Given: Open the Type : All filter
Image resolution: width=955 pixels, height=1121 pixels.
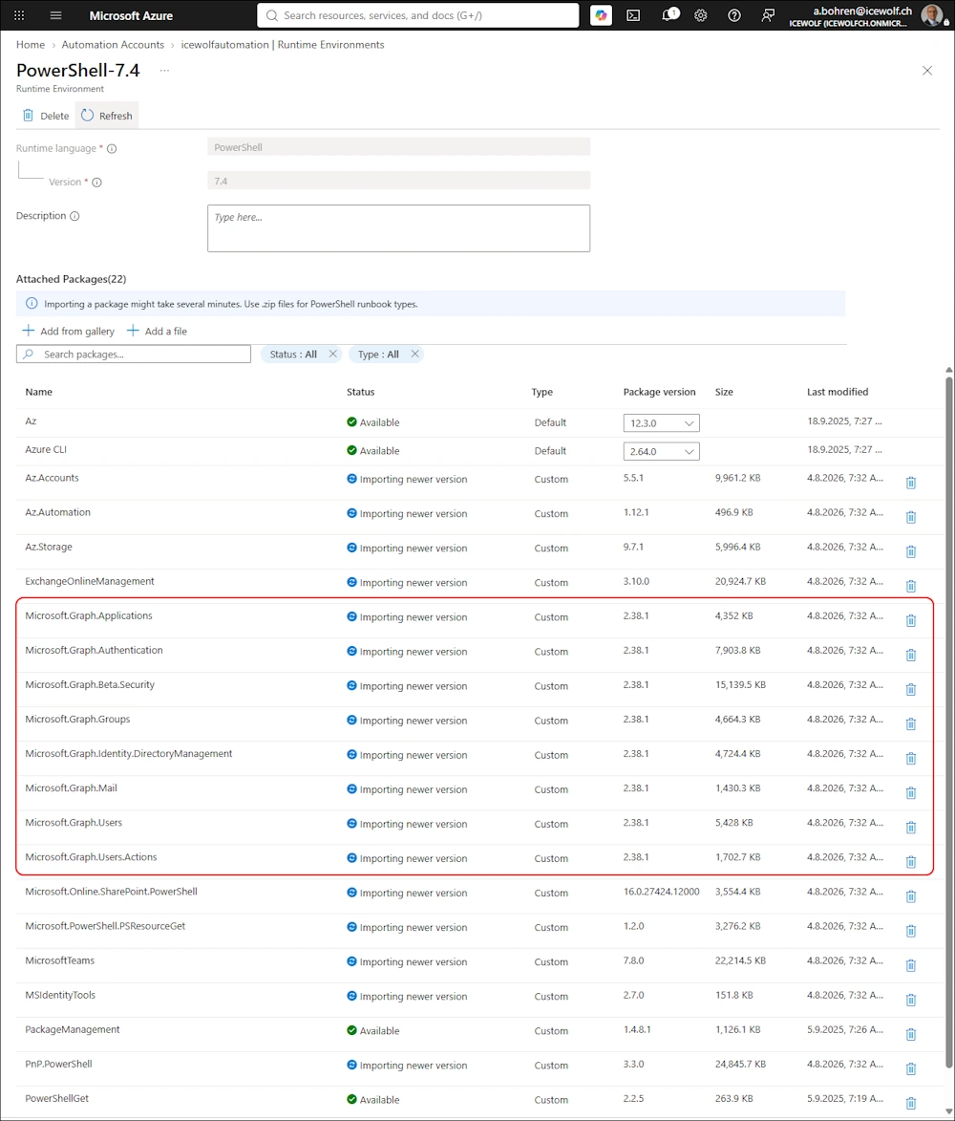Looking at the screenshot, I should point(378,354).
